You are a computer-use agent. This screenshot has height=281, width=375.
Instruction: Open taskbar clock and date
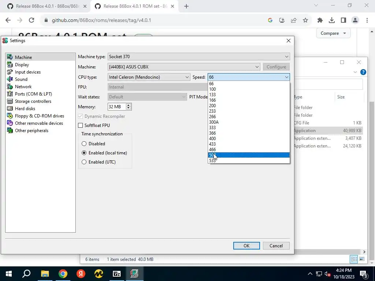[x=344, y=274]
